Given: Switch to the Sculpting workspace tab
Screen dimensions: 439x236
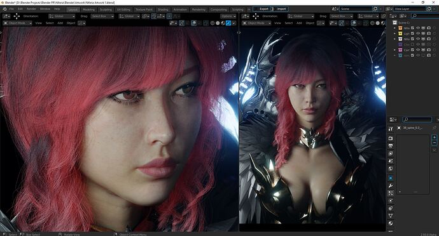Looking at the screenshot, I should 106,10.
